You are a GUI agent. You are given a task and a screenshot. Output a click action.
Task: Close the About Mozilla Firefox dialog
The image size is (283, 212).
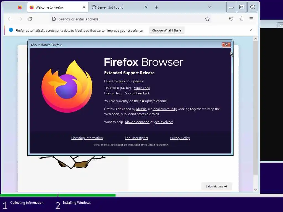click(226, 44)
